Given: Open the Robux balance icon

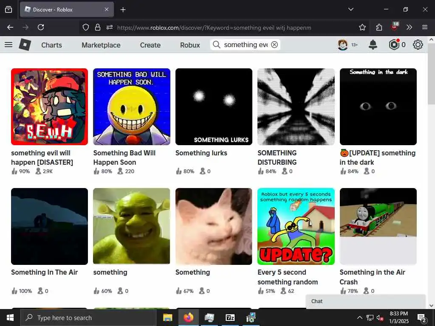Looking at the screenshot, I should pyautogui.click(x=394, y=45).
